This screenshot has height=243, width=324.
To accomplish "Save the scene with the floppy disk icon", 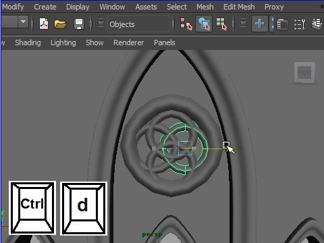I will pos(79,24).
